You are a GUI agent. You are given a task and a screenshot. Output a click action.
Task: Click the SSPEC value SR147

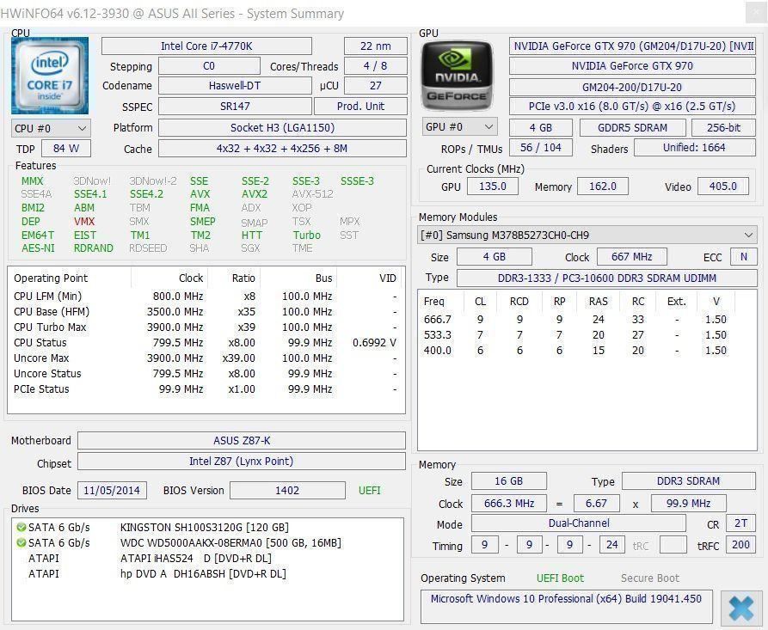point(235,107)
